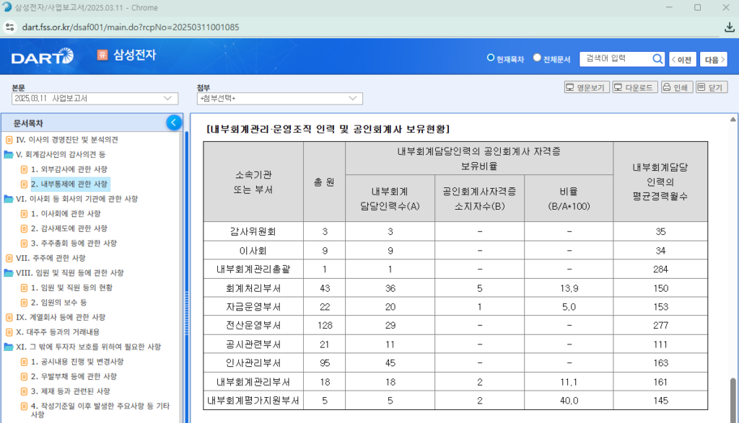Collapse the 문서목차 sidebar with blue arrow
739x423 pixels.
pyautogui.click(x=173, y=123)
